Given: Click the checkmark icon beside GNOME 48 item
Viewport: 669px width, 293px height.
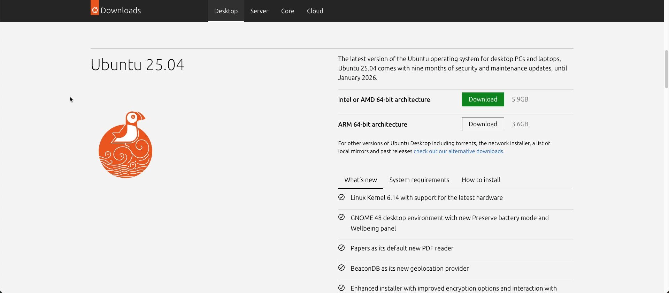Looking at the screenshot, I should click(341, 217).
